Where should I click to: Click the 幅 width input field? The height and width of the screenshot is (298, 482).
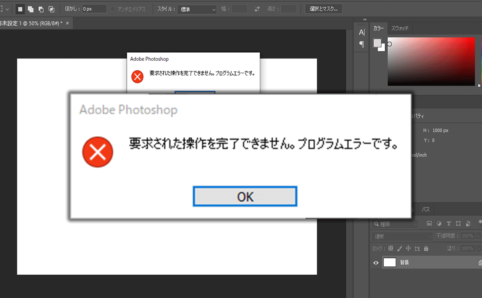coord(240,9)
